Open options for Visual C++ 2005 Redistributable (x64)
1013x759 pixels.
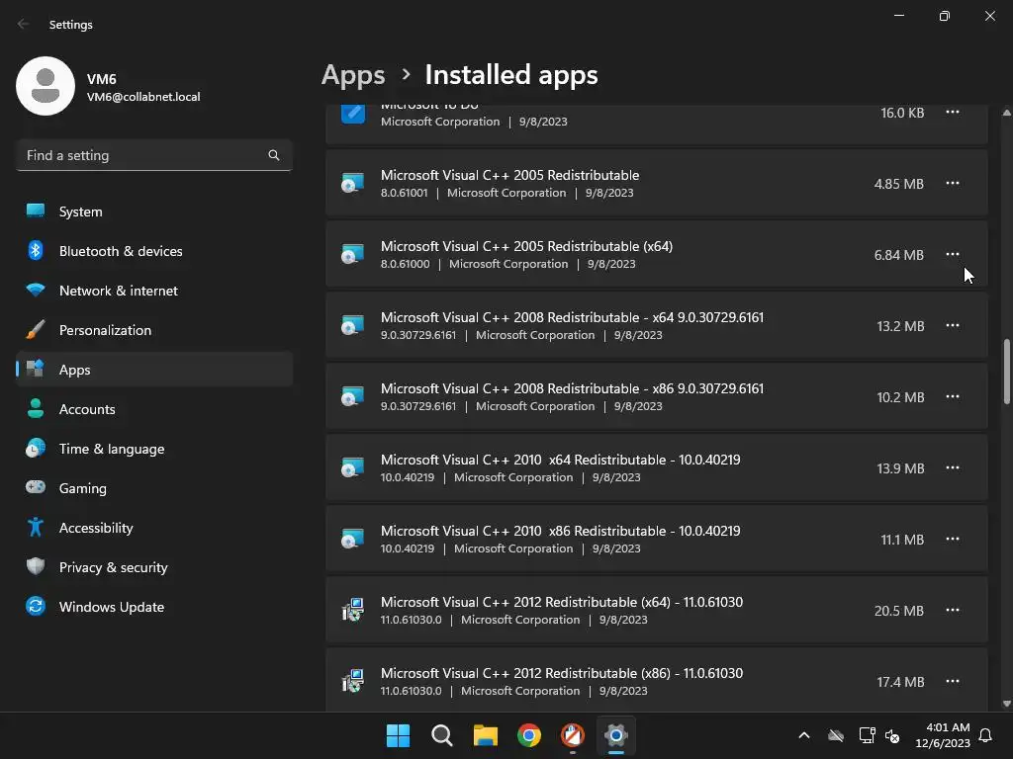[x=952, y=255]
